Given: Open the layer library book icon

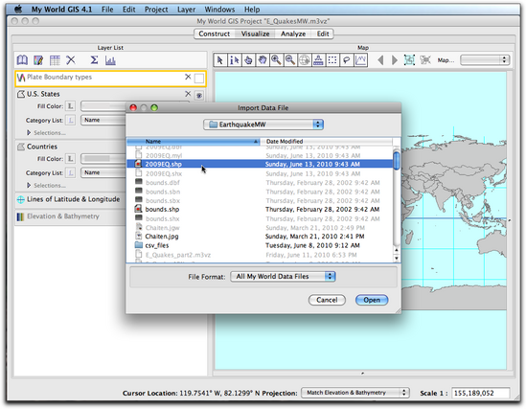Looking at the screenshot, I should tap(22, 60).
